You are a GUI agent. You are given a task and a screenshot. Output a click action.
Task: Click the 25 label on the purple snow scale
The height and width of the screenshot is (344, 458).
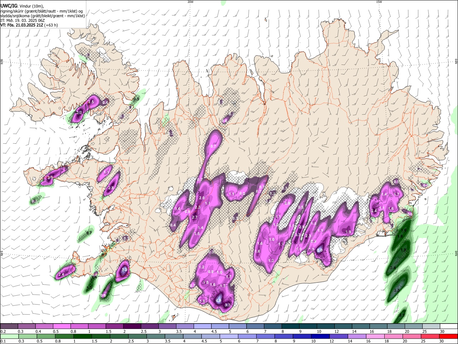(x=424, y=331)
